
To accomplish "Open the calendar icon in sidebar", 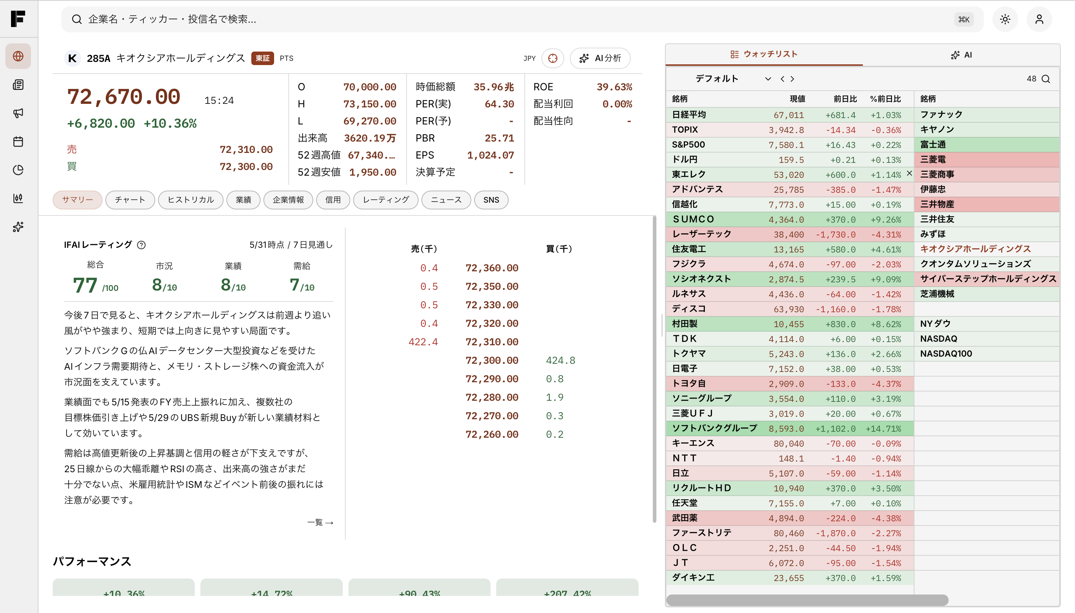I will [18, 142].
